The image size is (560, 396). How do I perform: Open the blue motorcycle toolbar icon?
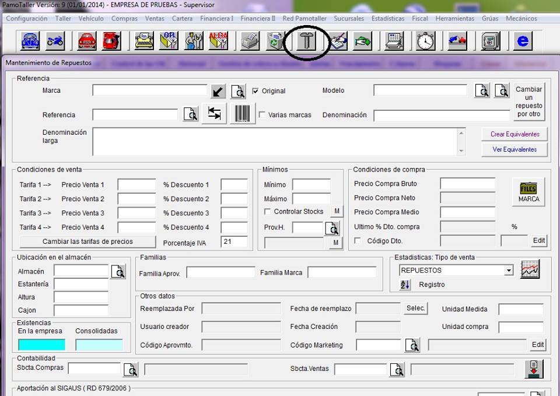[55, 41]
